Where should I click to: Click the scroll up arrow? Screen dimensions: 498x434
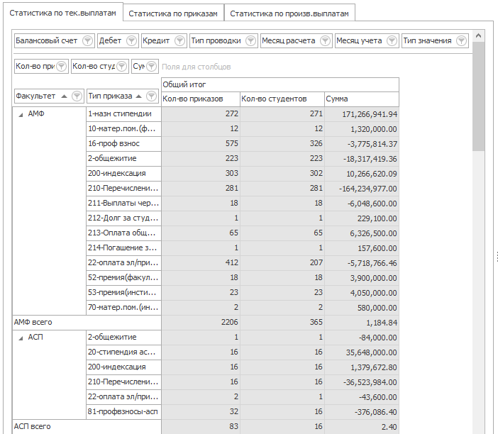(478, 36)
